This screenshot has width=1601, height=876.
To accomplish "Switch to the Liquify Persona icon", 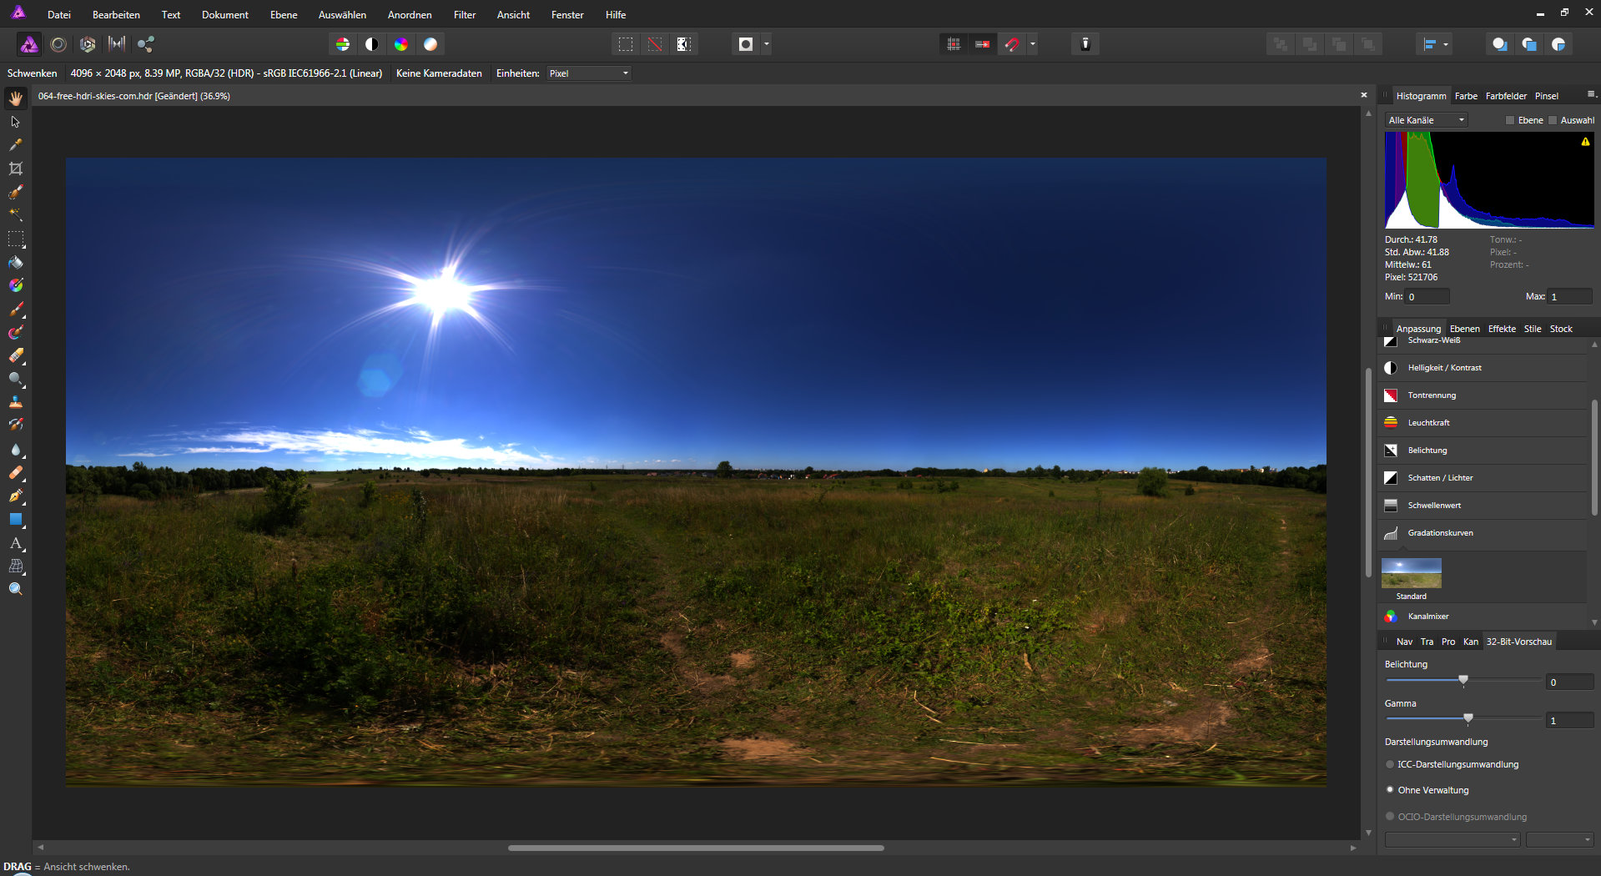I will (58, 44).
